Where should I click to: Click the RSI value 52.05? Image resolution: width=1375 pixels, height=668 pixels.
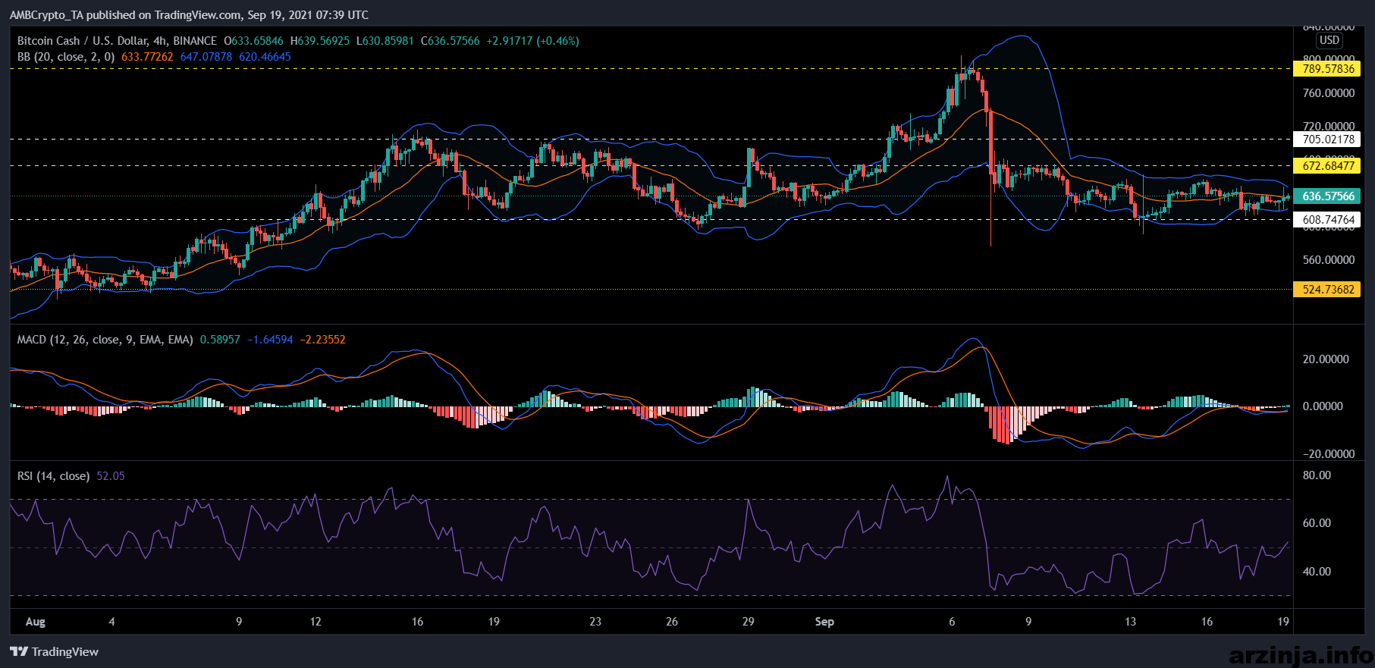(x=111, y=476)
